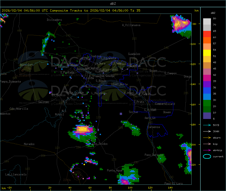Select the 51 dBZ yellow swatch

click(x=207, y=53)
